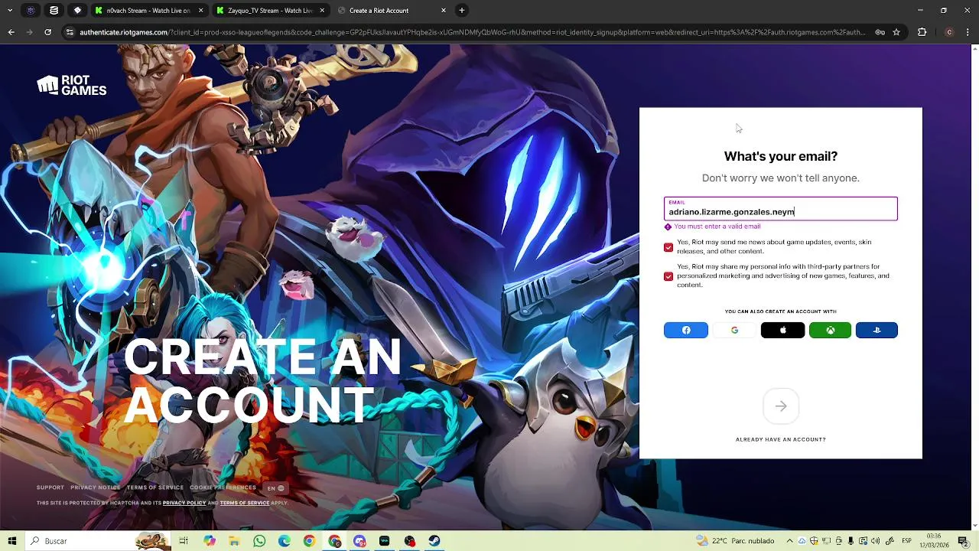
Task: Switch the ESP keyboard language
Action: click(907, 541)
